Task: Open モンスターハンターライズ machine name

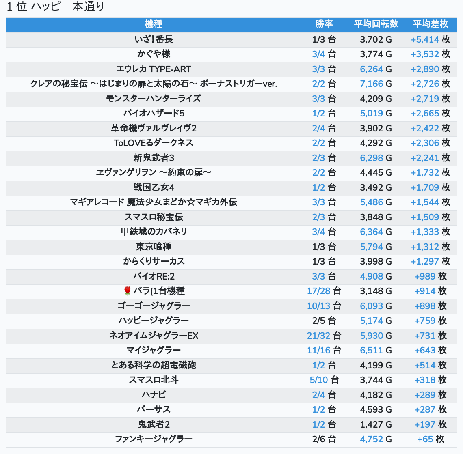Action: (x=154, y=99)
